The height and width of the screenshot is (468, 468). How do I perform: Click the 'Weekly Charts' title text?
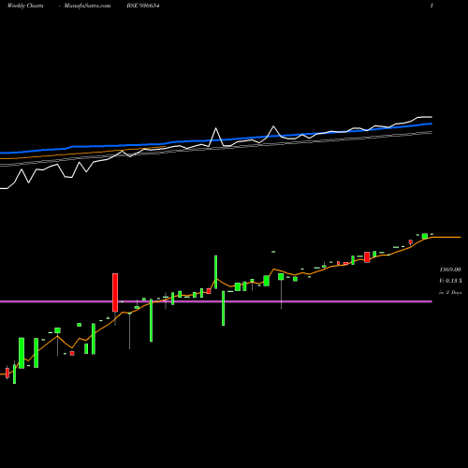[x=25, y=6]
